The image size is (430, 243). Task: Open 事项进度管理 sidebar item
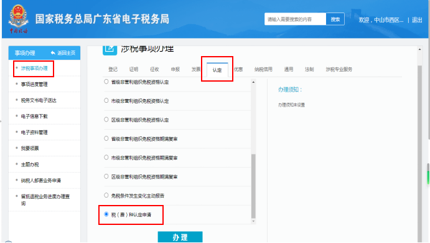click(34, 84)
